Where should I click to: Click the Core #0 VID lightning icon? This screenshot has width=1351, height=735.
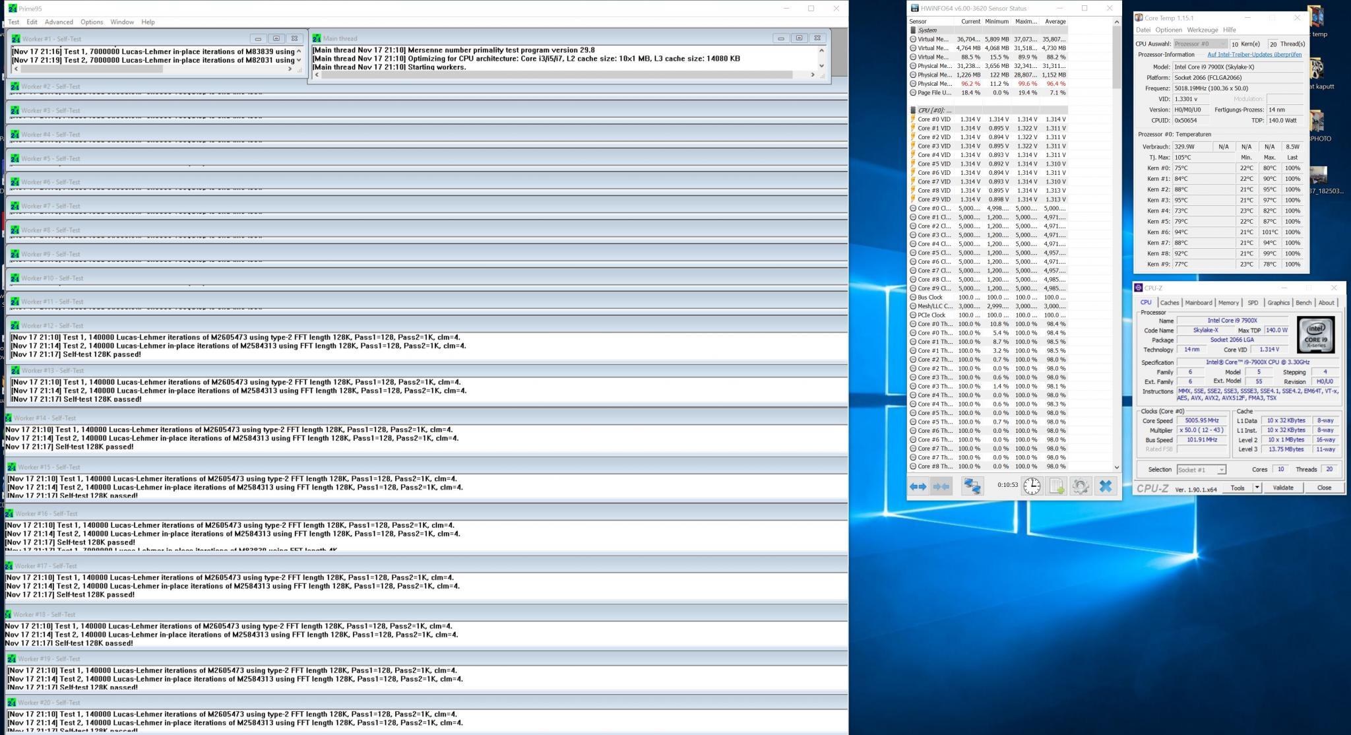(x=914, y=119)
